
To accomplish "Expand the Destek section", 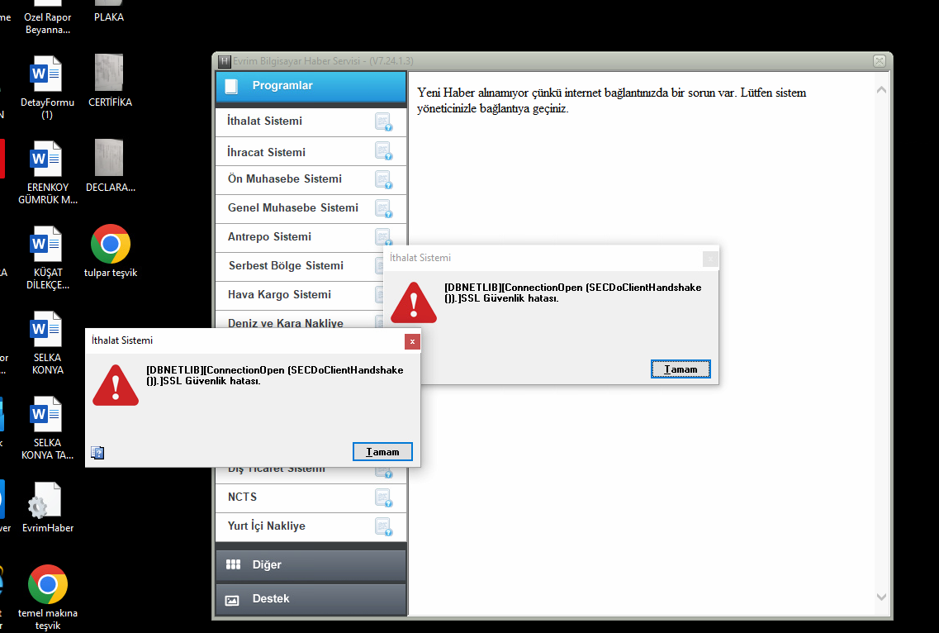I will coord(311,599).
